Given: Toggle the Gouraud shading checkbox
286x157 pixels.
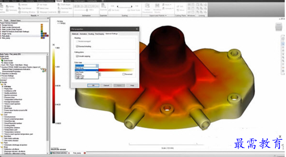Looking at the screenshot, I should 77,47.
